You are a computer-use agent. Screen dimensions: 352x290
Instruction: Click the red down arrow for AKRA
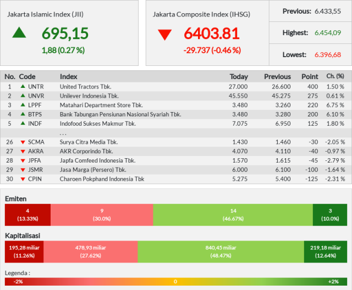(23, 152)
